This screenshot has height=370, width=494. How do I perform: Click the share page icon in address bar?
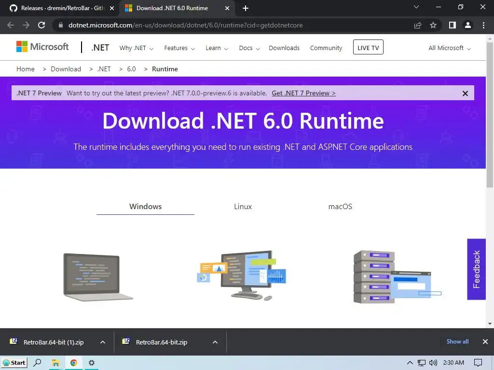418,25
